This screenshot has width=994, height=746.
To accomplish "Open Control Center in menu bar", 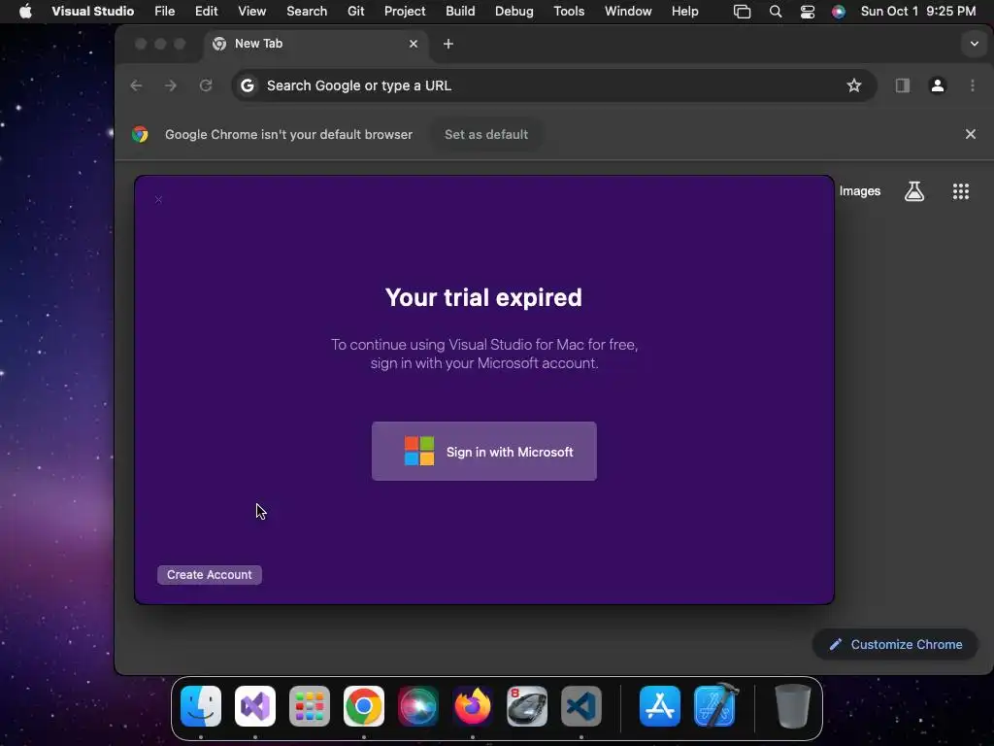I will coord(807,12).
